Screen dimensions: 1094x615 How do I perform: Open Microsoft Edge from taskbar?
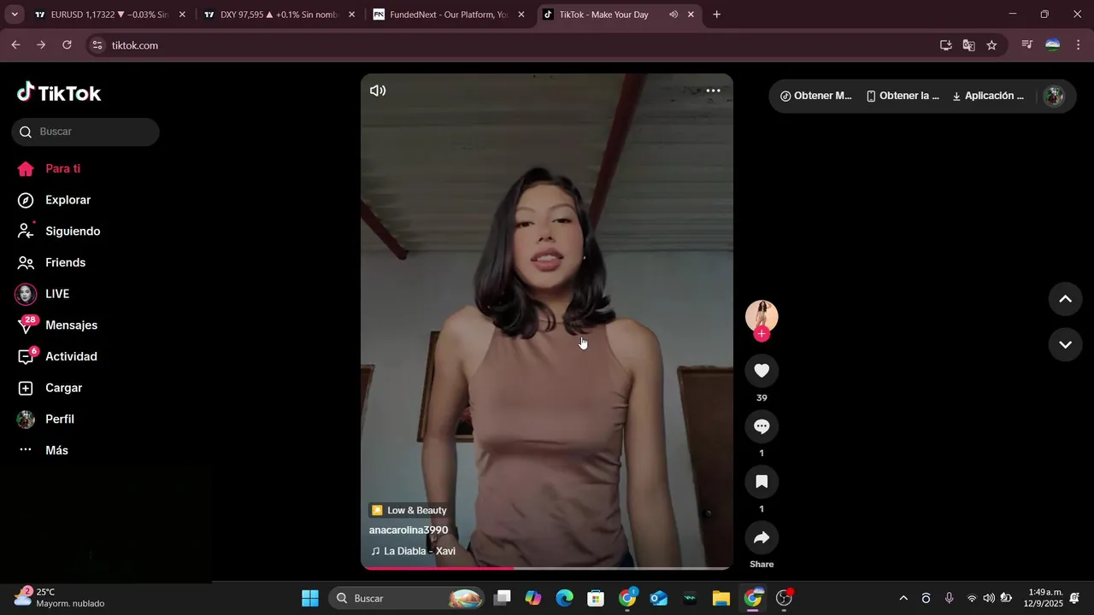pos(564,598)
